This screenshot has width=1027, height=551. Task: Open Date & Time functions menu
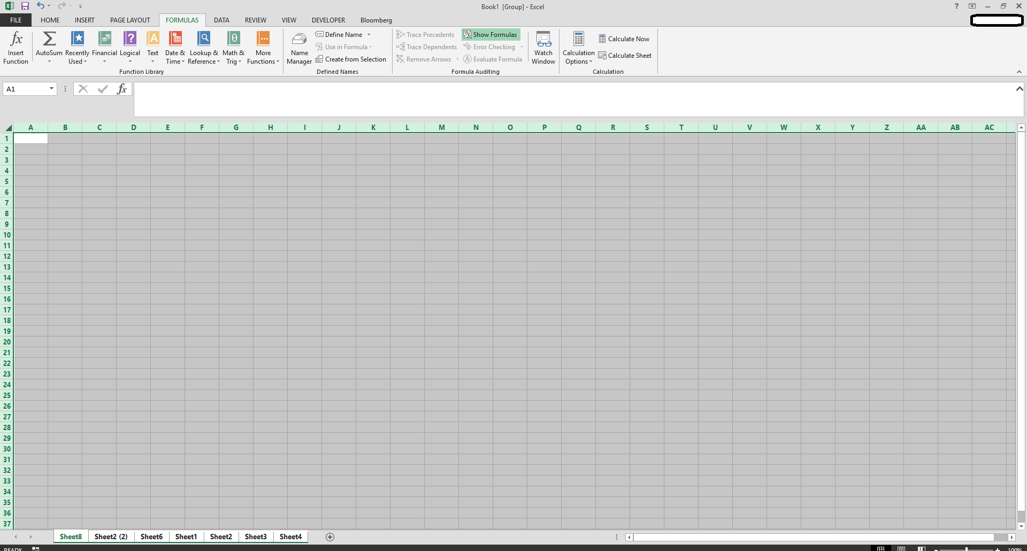point(175,48)
